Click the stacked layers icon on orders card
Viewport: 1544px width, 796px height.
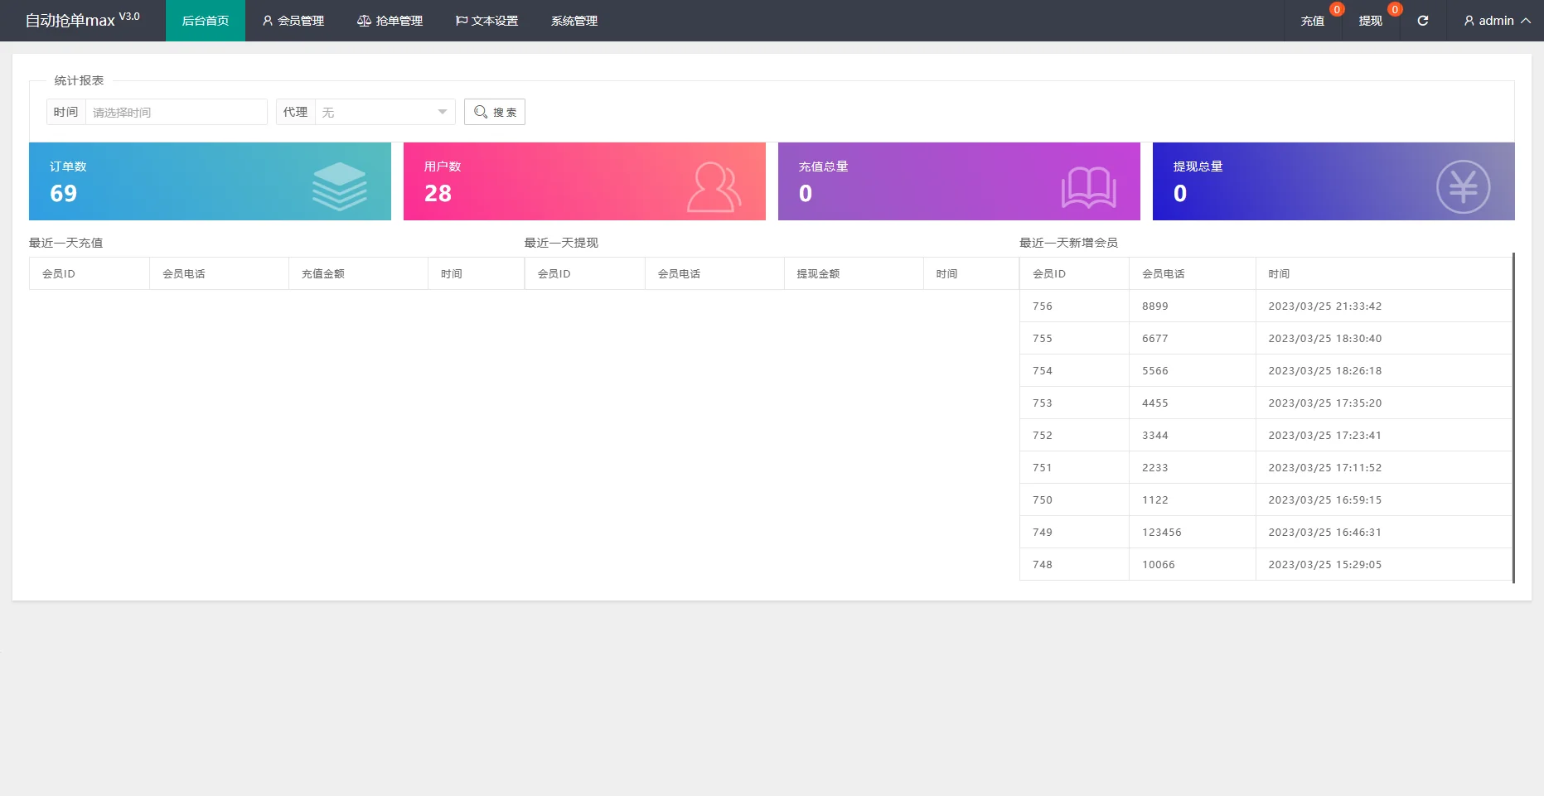coord(339,186)
